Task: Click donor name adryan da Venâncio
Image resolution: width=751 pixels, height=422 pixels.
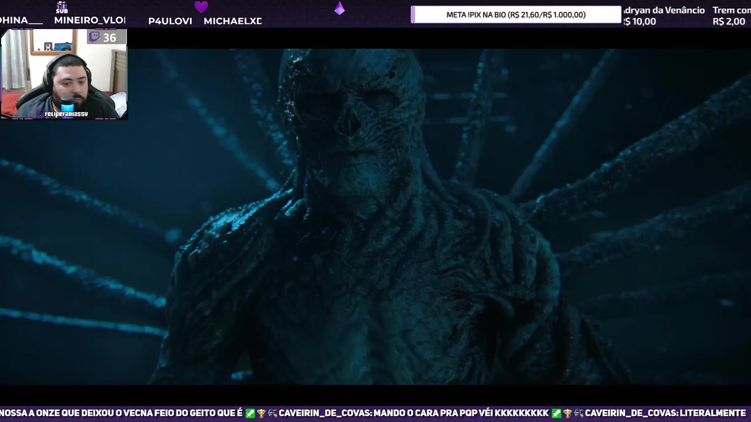Action: 664,11
